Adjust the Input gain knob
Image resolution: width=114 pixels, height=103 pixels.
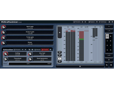pos(4,27)
